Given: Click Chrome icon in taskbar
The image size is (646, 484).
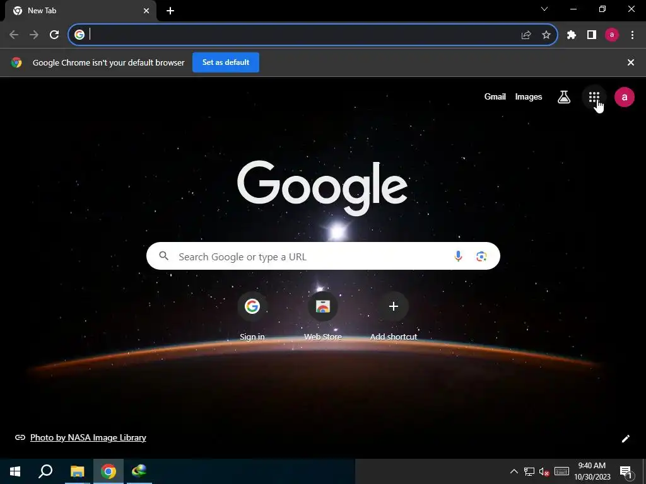Looking at the screenshot, I should click(109, 471).
